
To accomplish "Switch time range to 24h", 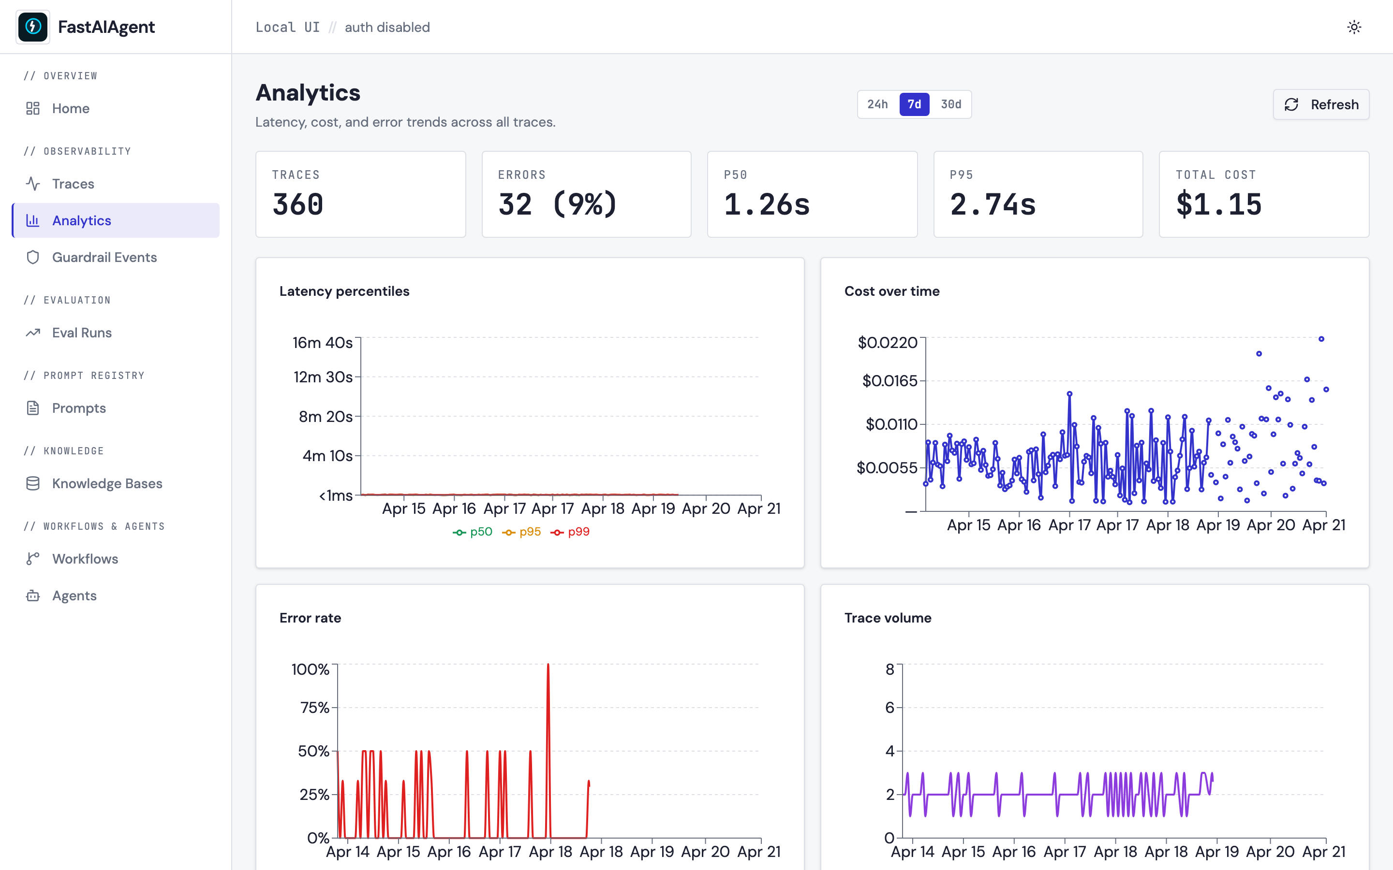I will pos(878,104).
